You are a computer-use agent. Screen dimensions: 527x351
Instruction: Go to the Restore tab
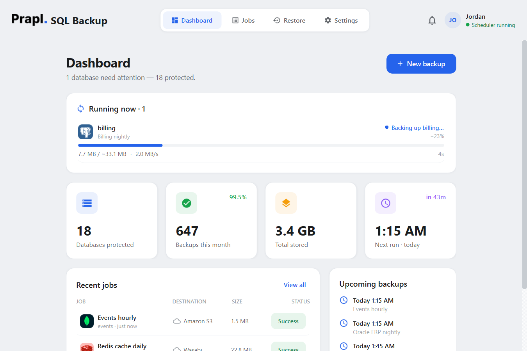[289, 20]
